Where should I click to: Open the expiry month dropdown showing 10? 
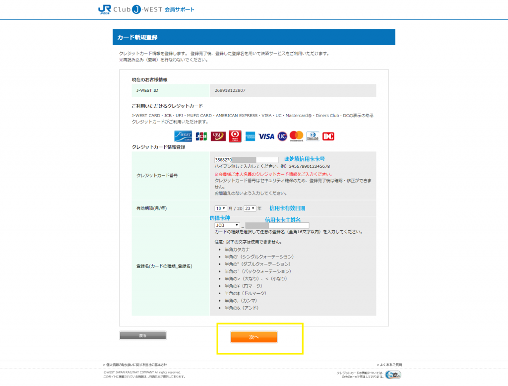[221, 208]
